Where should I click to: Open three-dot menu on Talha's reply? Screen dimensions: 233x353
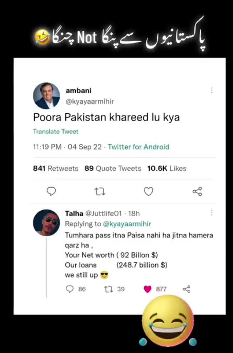point(211,212)
